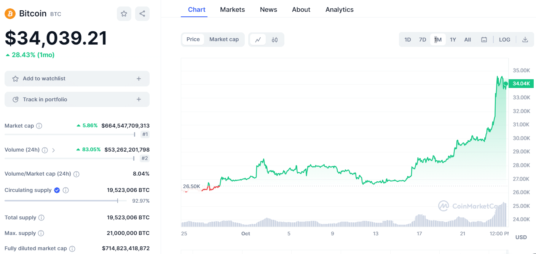Click the Market cap rank progress bar
The height and width of the screenshot is (254, 536).
tap(70, 134)
